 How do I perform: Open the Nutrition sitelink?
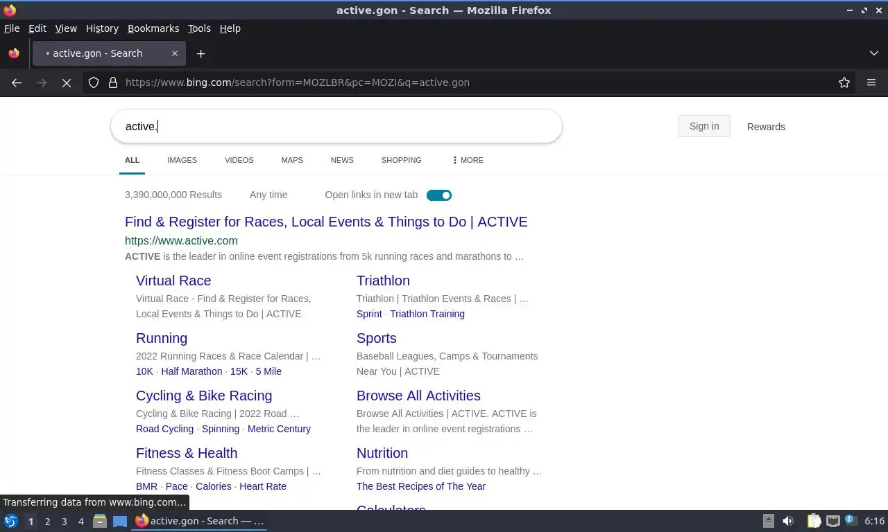click(382, 453)
